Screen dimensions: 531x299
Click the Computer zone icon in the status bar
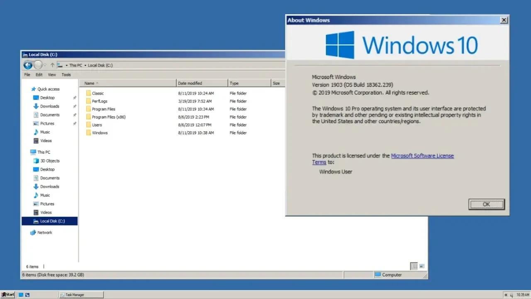(378, 274)
